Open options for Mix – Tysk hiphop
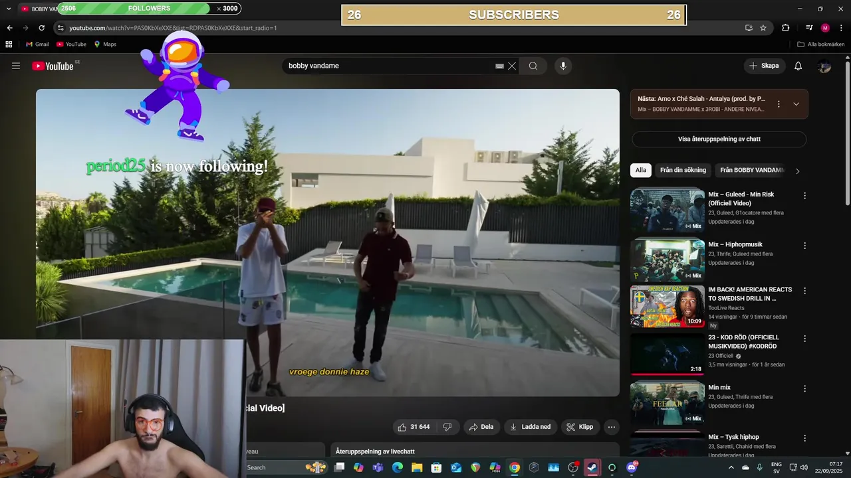 click(x=804, y=438)
